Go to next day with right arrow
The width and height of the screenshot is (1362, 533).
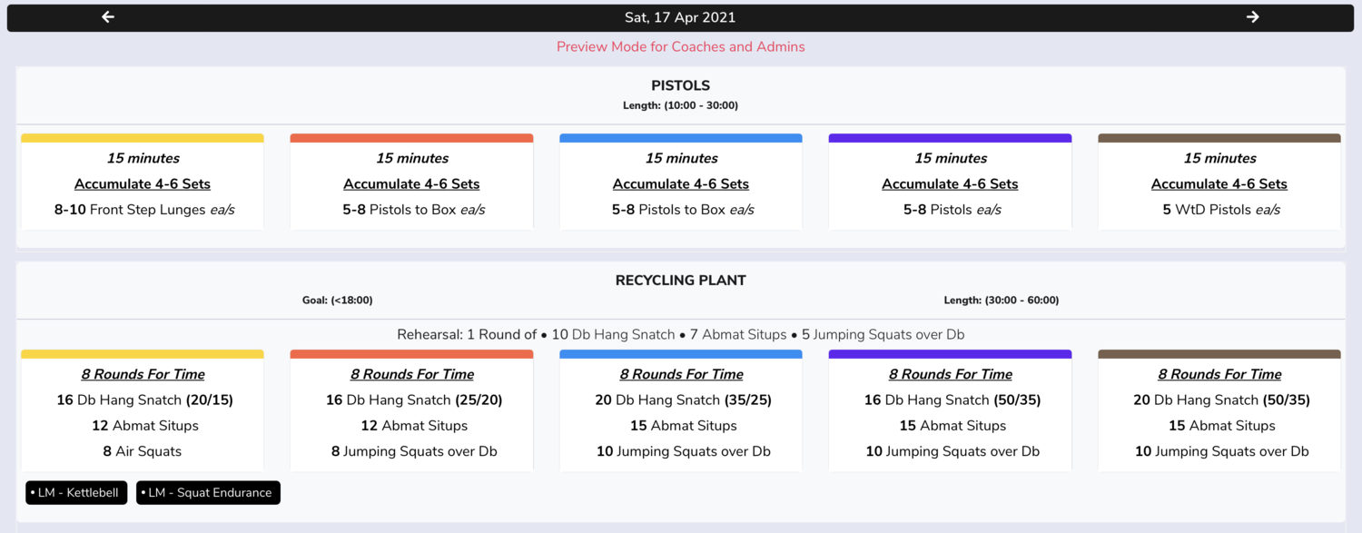pyautogui.click(x=1253, y=17)
